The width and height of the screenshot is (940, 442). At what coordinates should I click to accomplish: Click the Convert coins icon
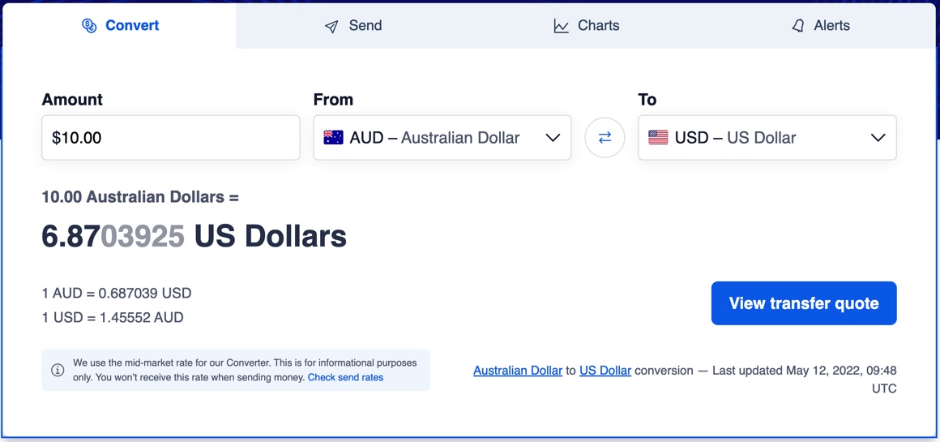click(x=89, y=26)
